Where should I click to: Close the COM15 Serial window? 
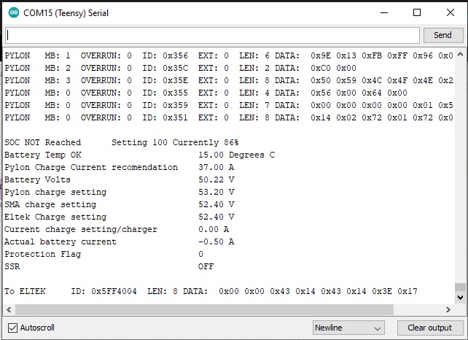pyautogui.click(x=451, y=12)
